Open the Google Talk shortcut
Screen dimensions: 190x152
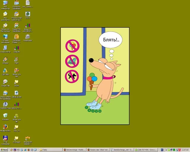pos(5,83)
